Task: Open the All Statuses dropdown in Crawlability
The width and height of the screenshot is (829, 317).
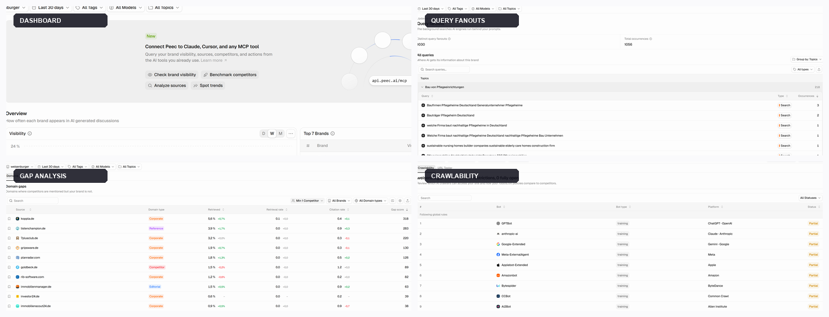Action: [810, 198]
